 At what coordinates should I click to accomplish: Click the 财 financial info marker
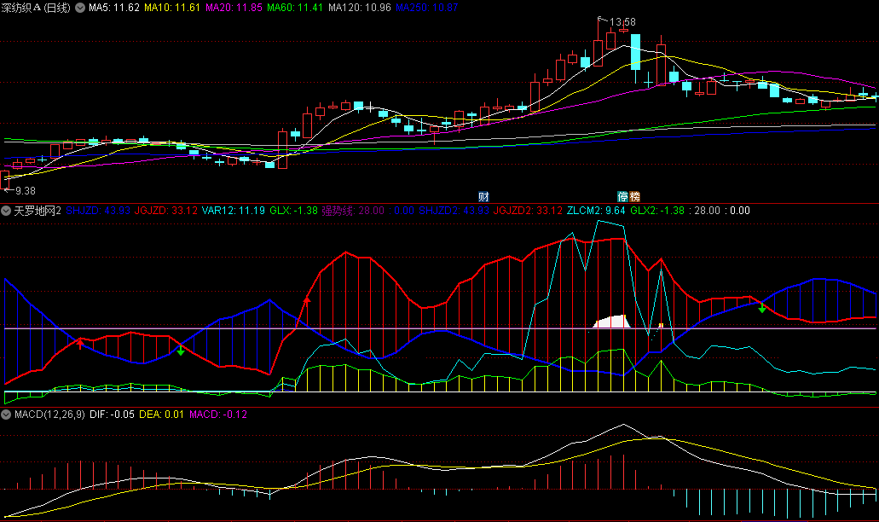483,197
